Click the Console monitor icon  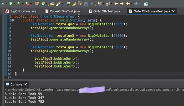pyautogui.click(x=7, y=84)
